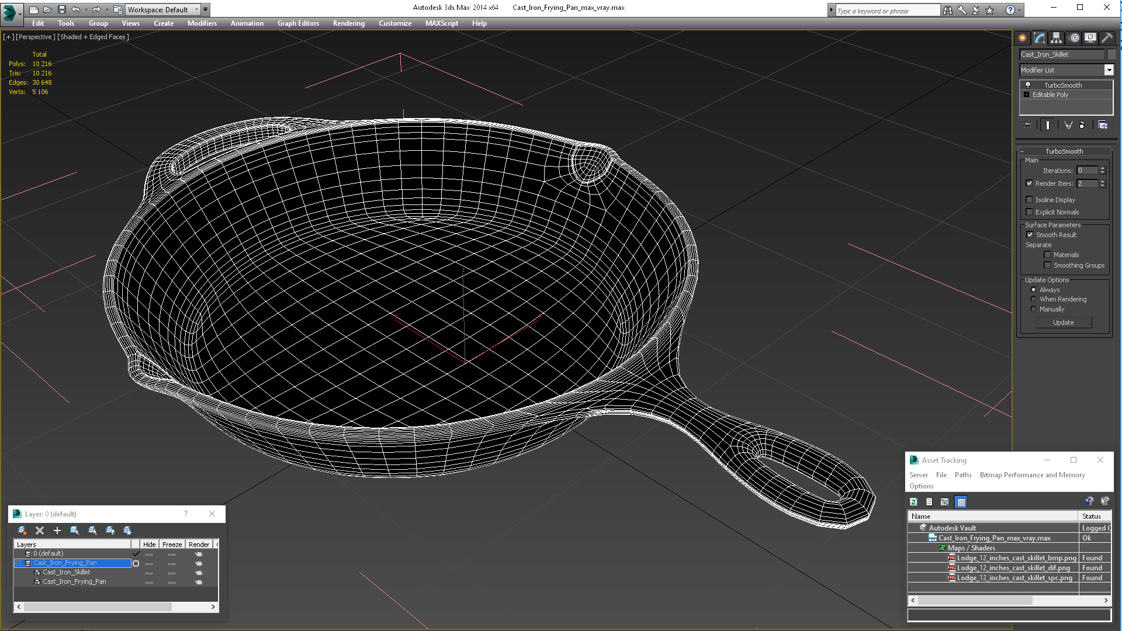The width and height of the screenshot is (1122, 631).
Task: Open the Workspace Default dropdown
Action: [196, 9]
